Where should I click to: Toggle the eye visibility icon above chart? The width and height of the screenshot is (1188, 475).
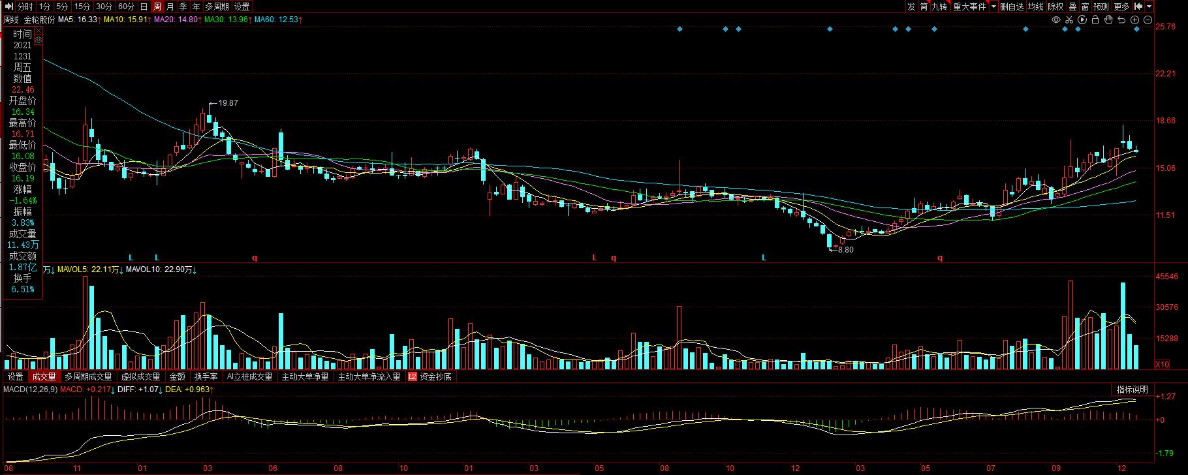[1056, 20]
